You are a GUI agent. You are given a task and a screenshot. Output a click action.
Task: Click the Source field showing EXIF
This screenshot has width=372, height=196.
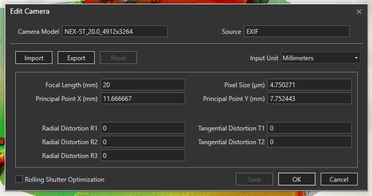point(296,31)
